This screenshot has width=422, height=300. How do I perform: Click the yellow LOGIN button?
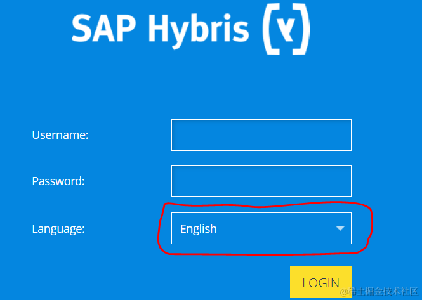click(320, 282)
